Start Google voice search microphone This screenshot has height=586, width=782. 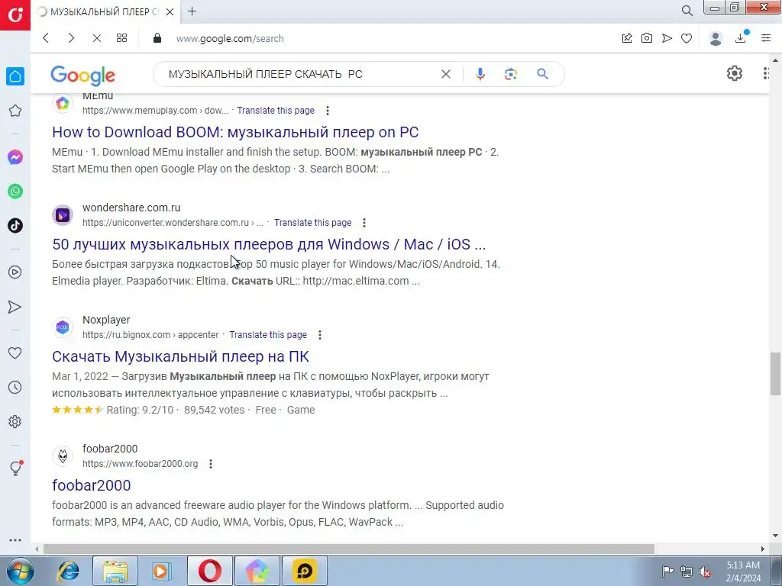coord(480,74)
